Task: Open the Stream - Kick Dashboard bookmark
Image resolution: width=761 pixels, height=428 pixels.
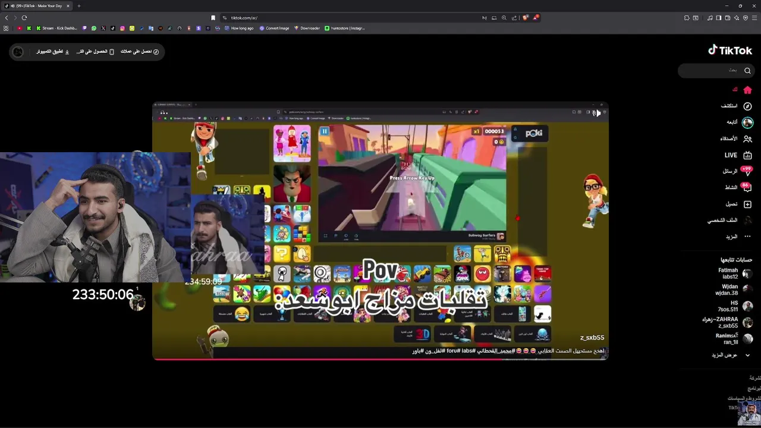Action: coord(57,28)
